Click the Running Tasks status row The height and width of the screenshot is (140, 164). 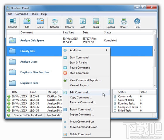135,103
